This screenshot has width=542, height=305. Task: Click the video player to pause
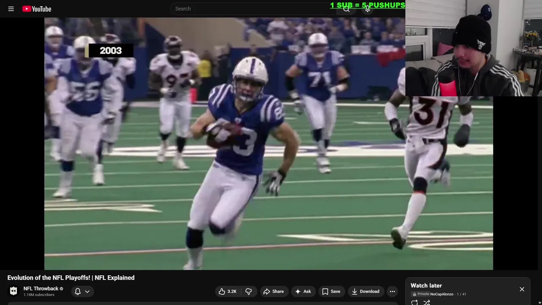(x=268, y=144)
